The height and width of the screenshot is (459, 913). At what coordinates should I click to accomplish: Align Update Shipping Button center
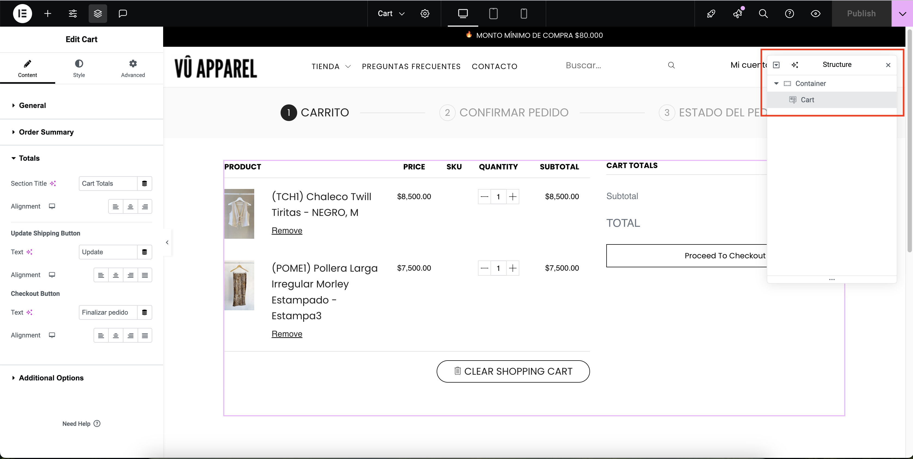(x=116, y=275)
